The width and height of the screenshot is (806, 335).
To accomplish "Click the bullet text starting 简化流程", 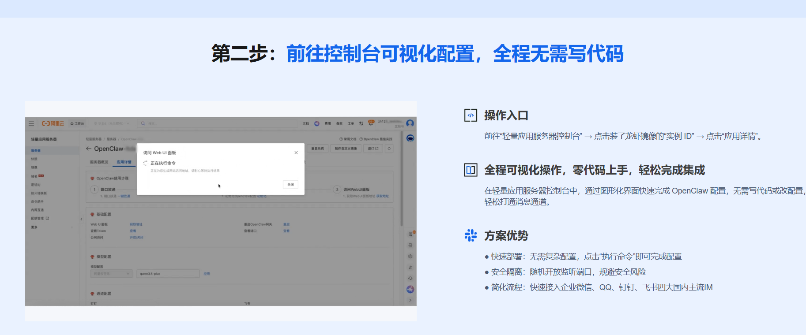I will (602, 287).
